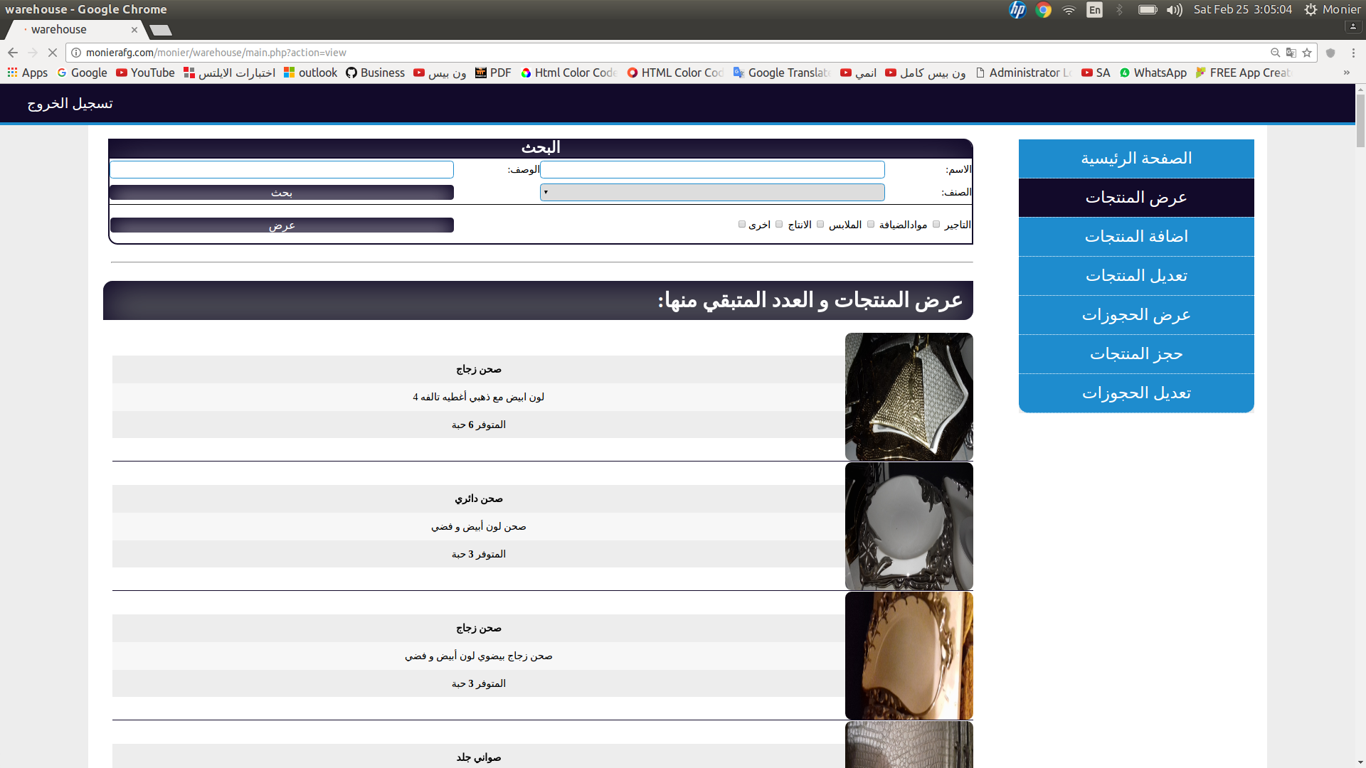1366x768 pixels.
Task: Select the warehouse browser tab
Action: 75,30
